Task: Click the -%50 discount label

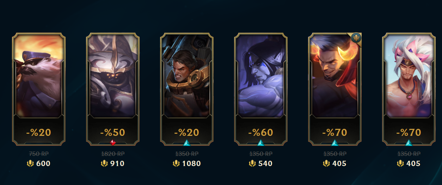Action: coord(113,132)
